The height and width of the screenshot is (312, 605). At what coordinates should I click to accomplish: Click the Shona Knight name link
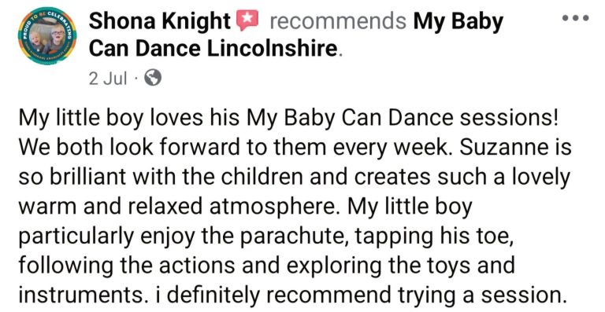pos(159,20)
